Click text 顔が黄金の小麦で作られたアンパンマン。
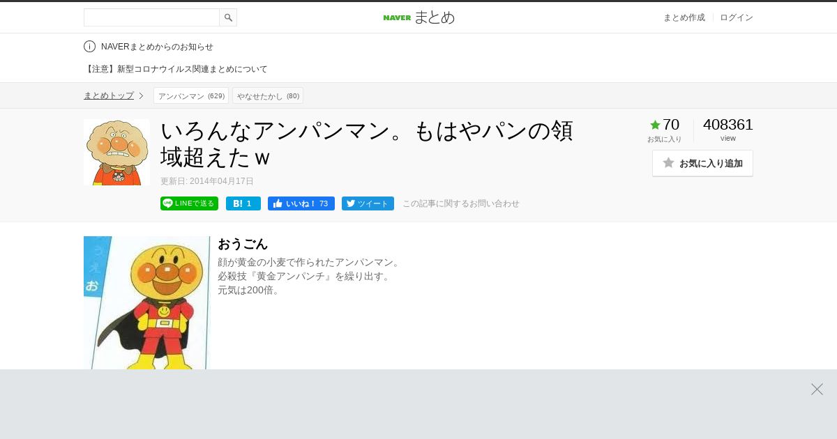 tap(310, 262)
